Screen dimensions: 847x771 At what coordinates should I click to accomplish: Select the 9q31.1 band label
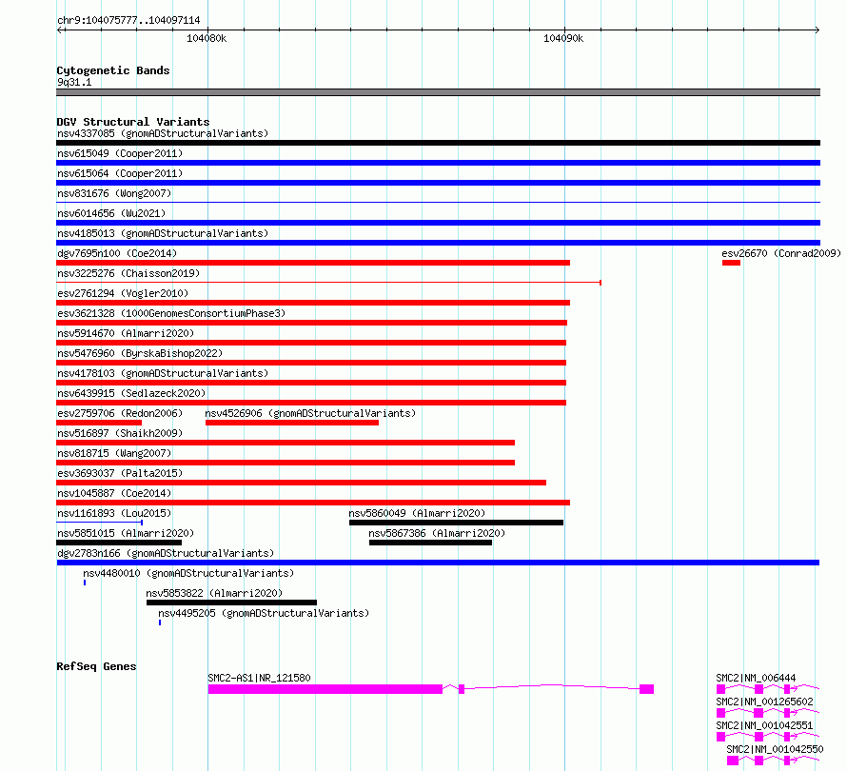74,82
